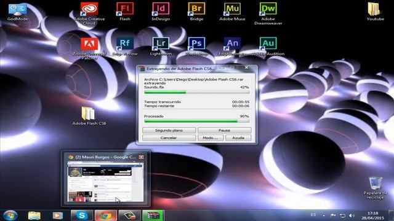The width and height of the screenshot is (394, 221).
Task: Select the Edge Reflow shortcut
Action: 125,47
